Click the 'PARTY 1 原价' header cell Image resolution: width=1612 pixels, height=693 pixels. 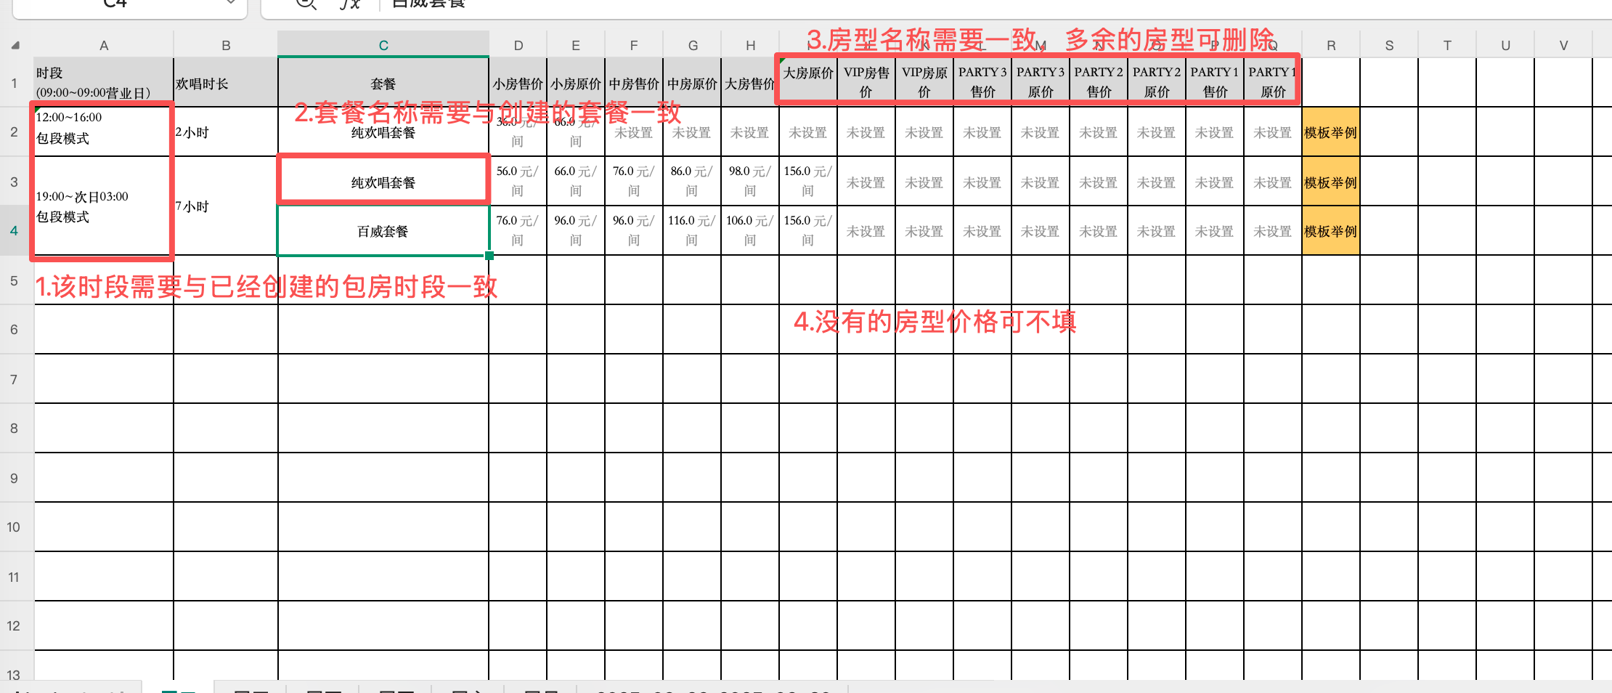tap(1273, 81)
